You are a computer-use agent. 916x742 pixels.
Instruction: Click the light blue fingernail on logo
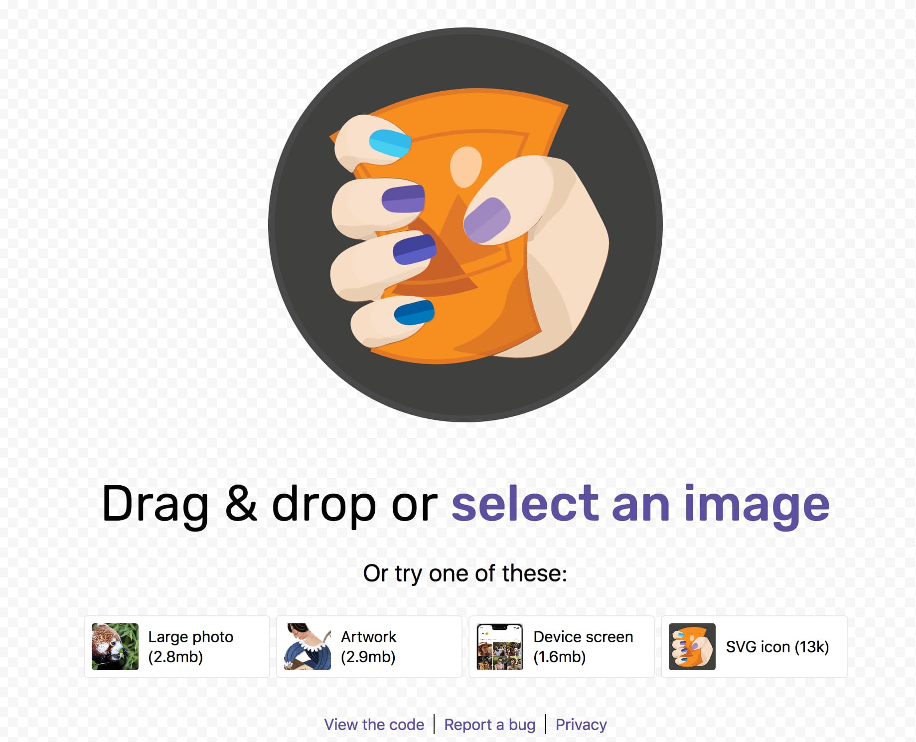390,144
